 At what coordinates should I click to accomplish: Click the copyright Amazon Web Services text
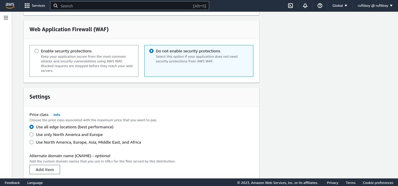pos(278,183)
